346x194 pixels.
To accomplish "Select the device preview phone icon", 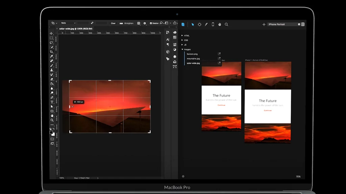I will coord(213,24).
